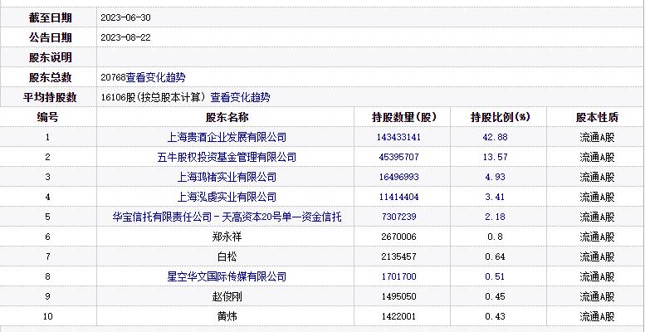Open 华宝信托有限责任公司 天高资本20号 trust link
The image size is (645, 332).
point(227,217)
